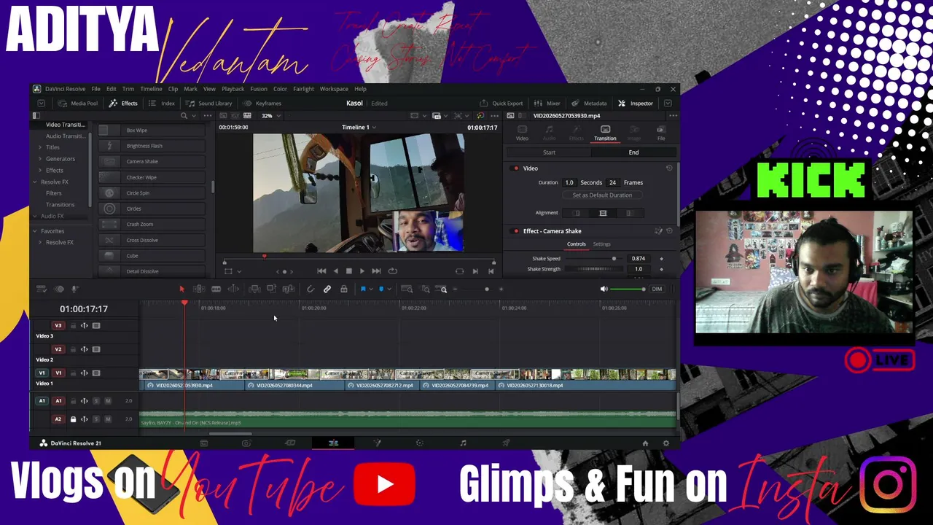
Task: Disable the Video 2 track
Action: tap(96, 349)
